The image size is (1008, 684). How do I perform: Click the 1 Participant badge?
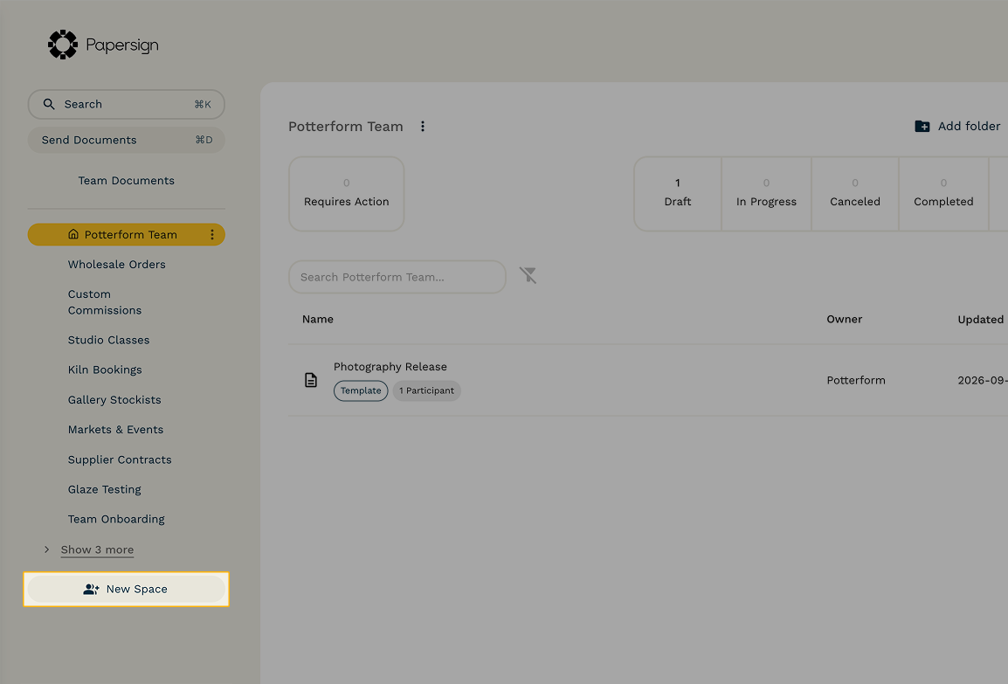pos(427,390)
